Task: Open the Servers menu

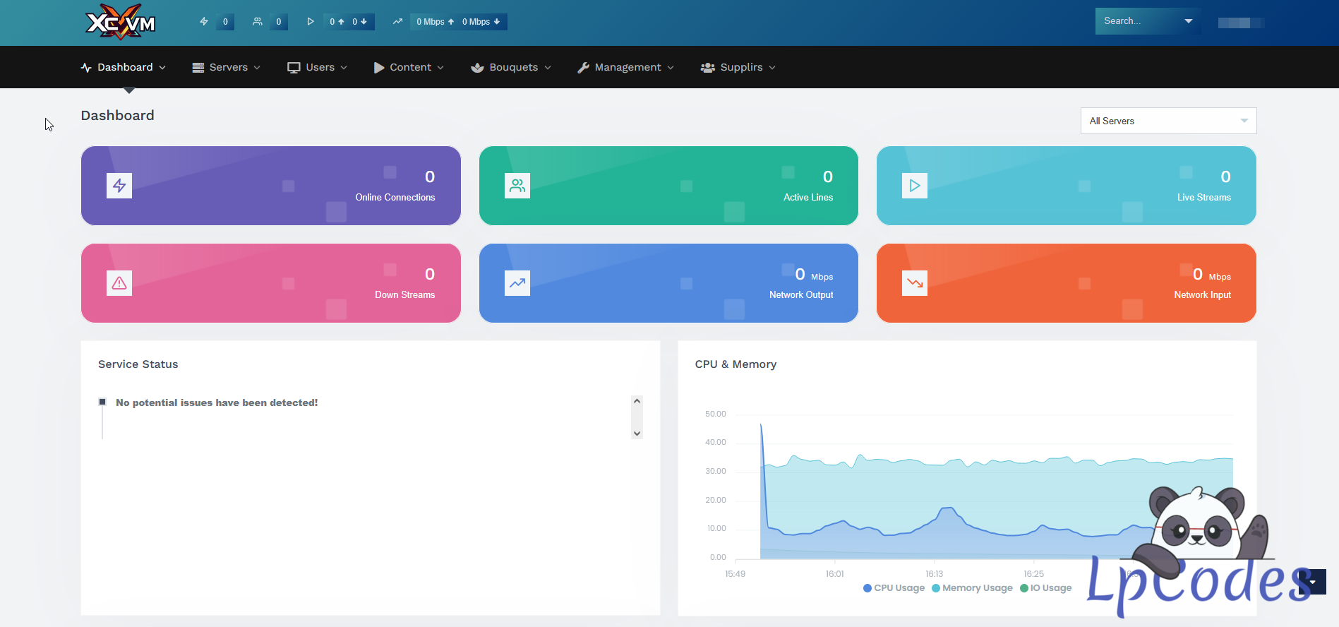Action: point(227,67)
